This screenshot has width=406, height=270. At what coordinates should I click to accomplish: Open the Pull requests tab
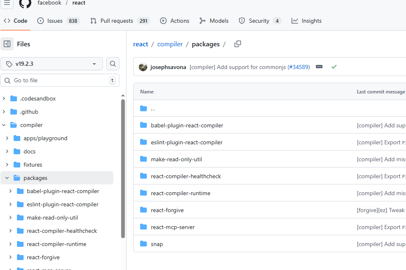(x=120, y=21)
